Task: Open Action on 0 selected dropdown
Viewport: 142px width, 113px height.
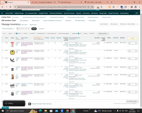Action: point(8,29)
